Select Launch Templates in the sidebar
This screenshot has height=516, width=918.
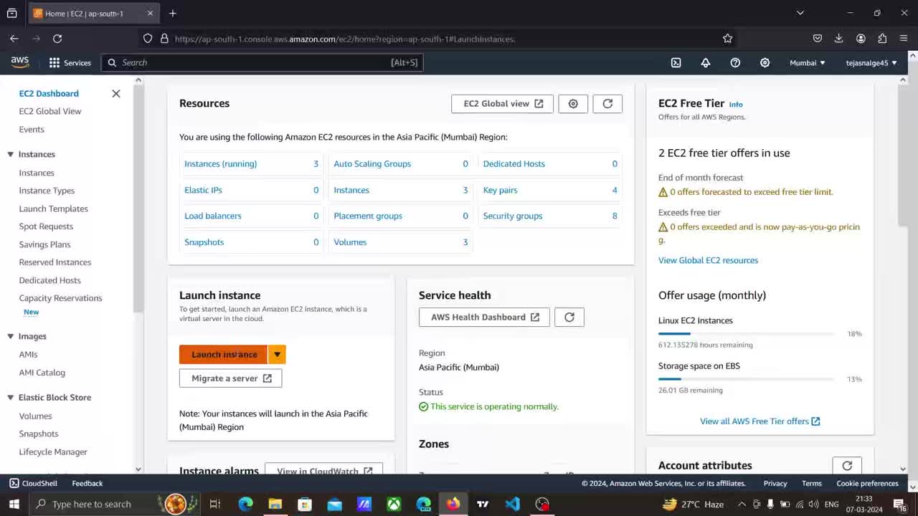coord(54,209)
